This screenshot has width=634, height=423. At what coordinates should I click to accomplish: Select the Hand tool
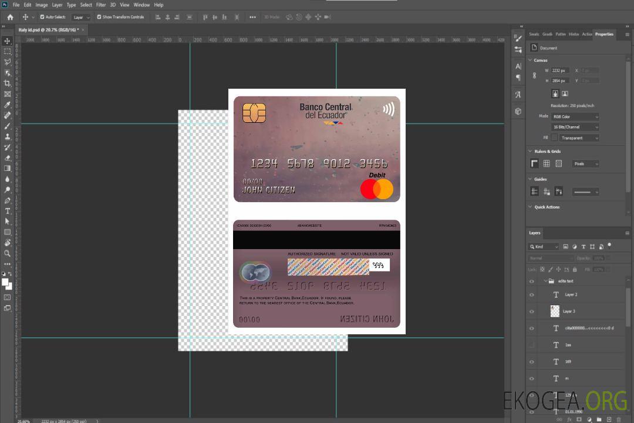[x=7, y=243]
